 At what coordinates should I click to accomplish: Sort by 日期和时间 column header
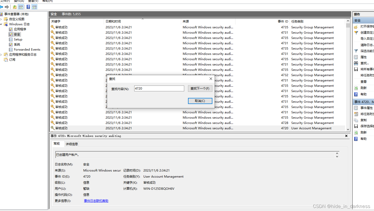coord(142,22)
